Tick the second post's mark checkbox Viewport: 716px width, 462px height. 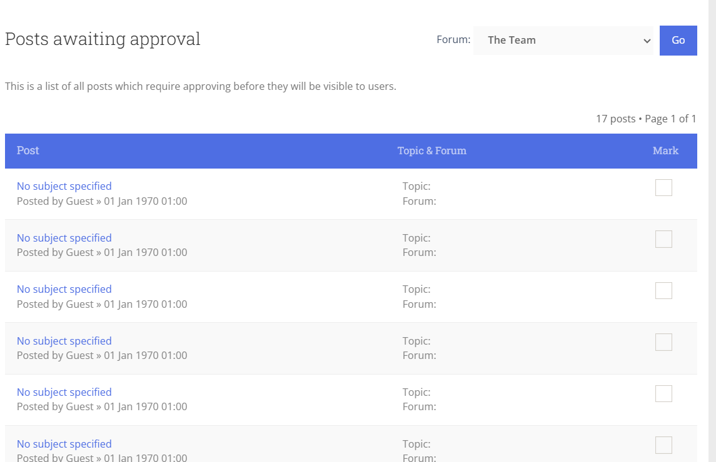[x=663, y=239]
